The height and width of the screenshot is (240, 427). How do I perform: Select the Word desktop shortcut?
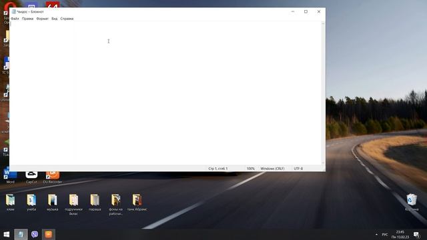click(x=11, y=177)
